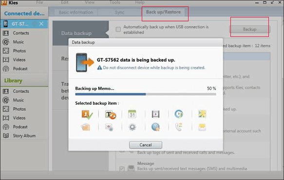284x180 pixels.
Task: Click the call log phone backup item icon
Action: [179, 127]
